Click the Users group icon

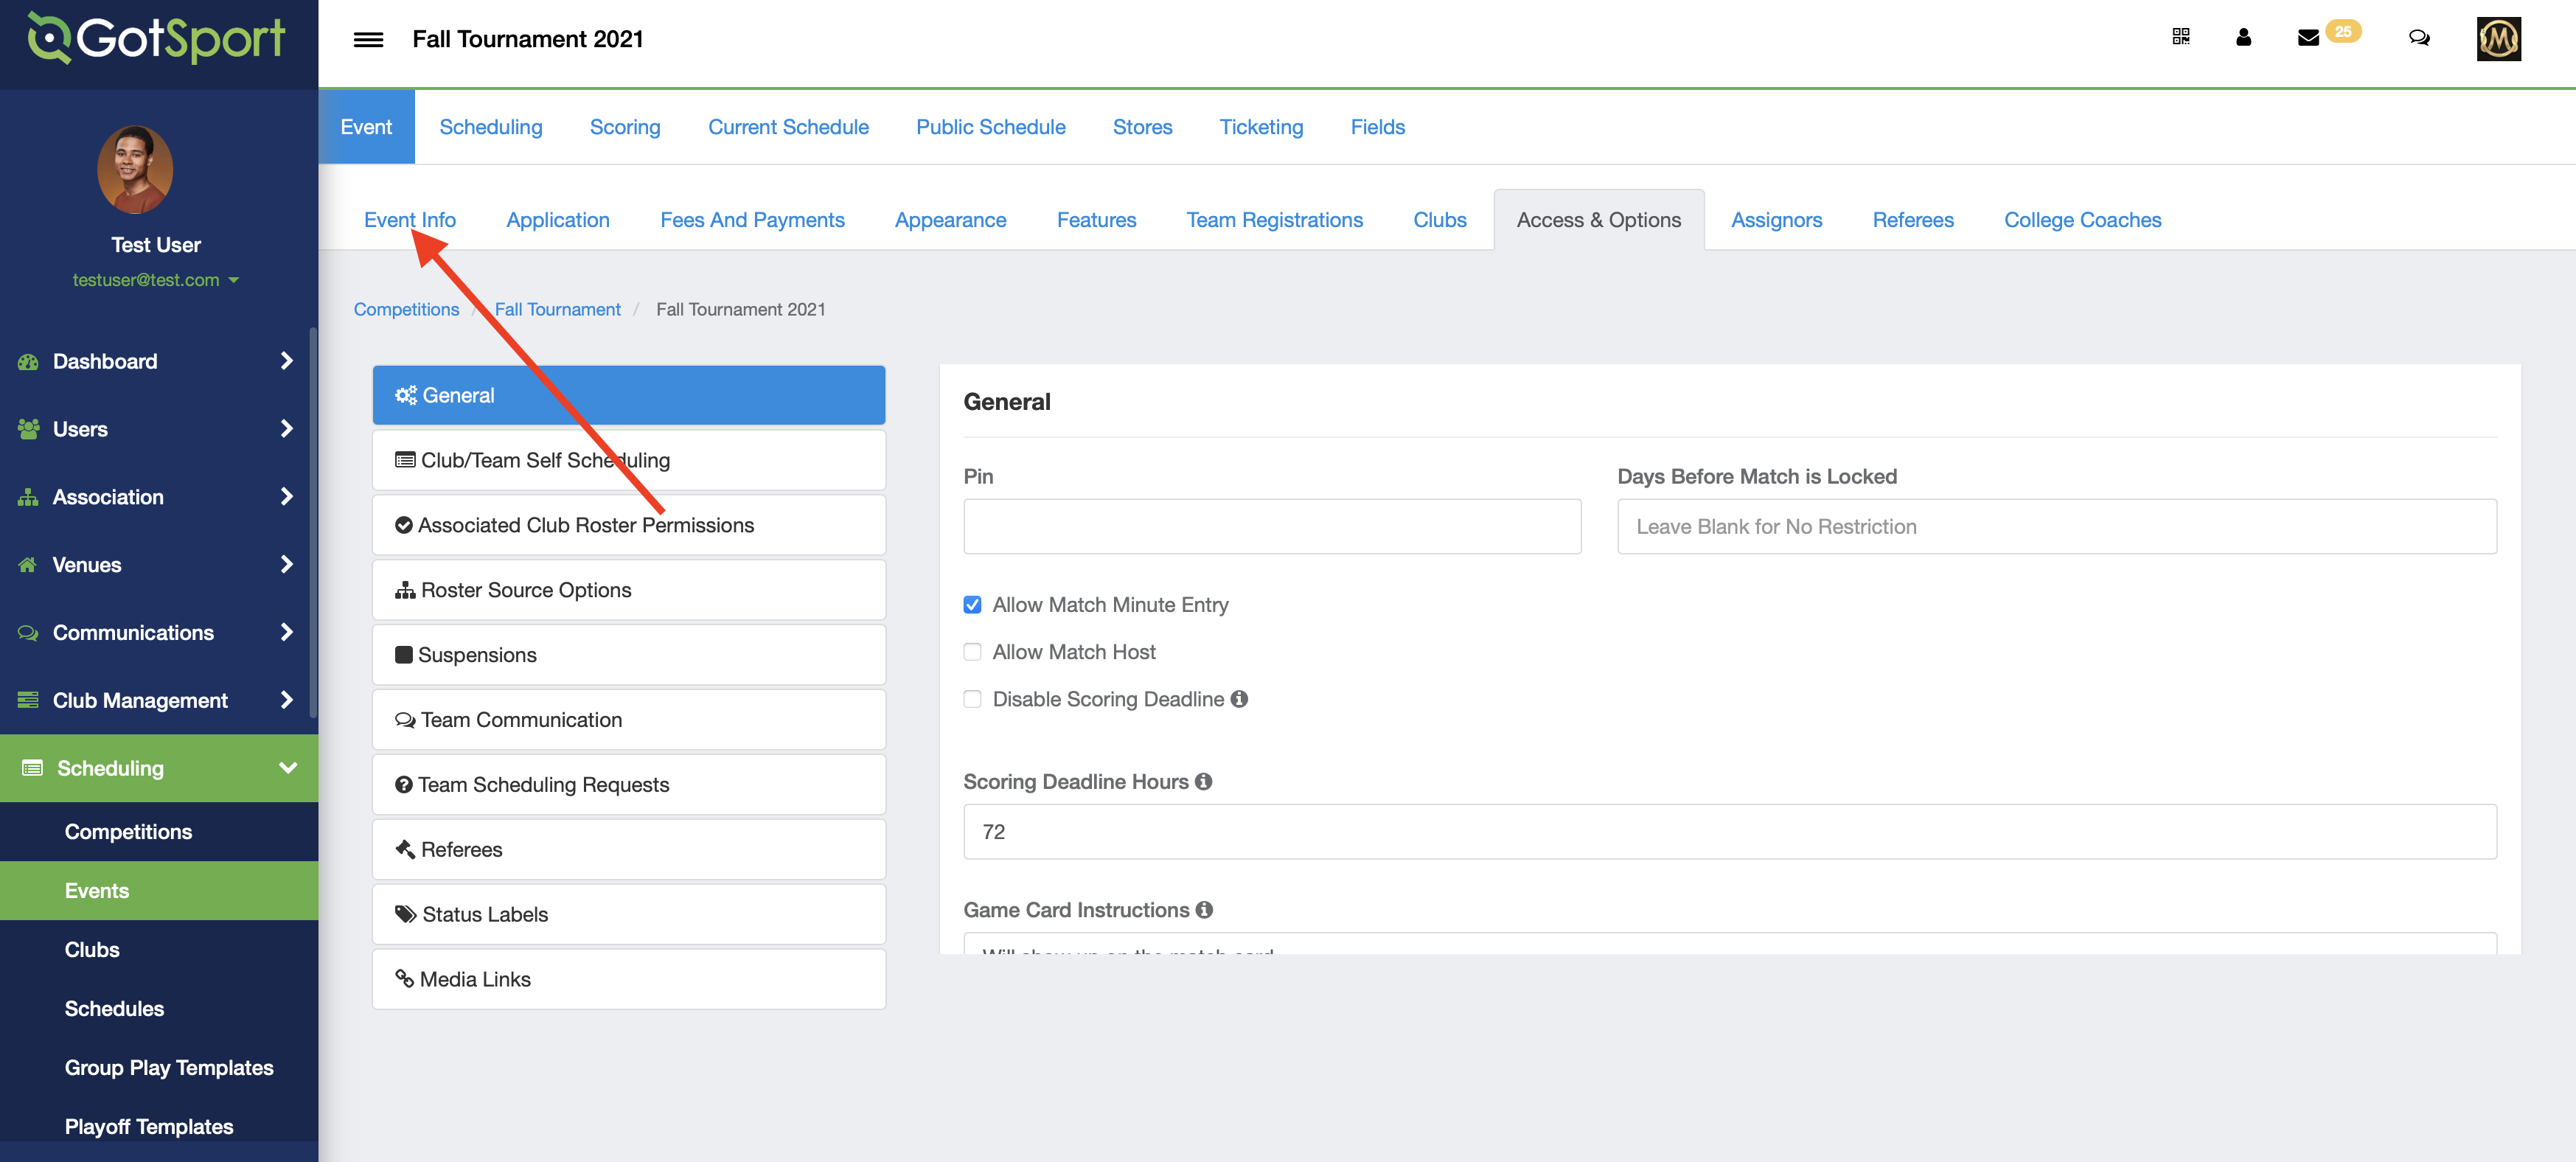[x=28, y=429]
